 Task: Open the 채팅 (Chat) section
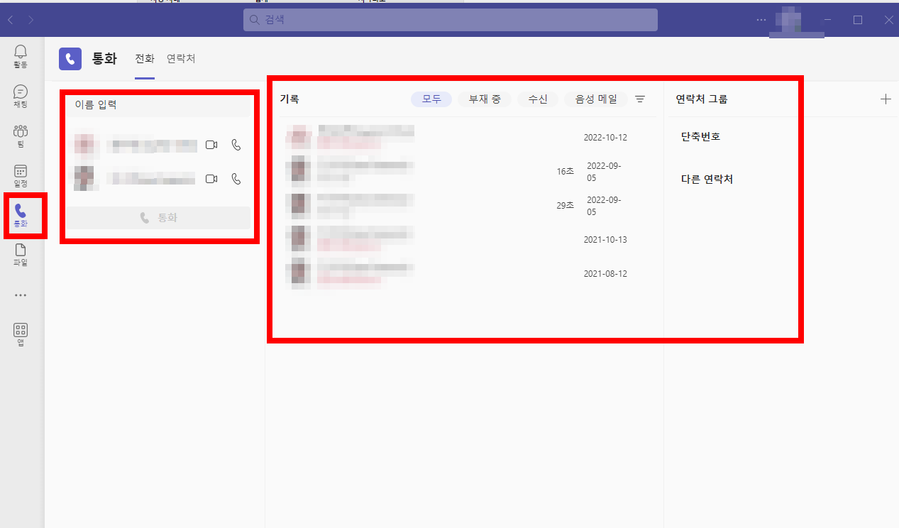[x=20, y=94]
